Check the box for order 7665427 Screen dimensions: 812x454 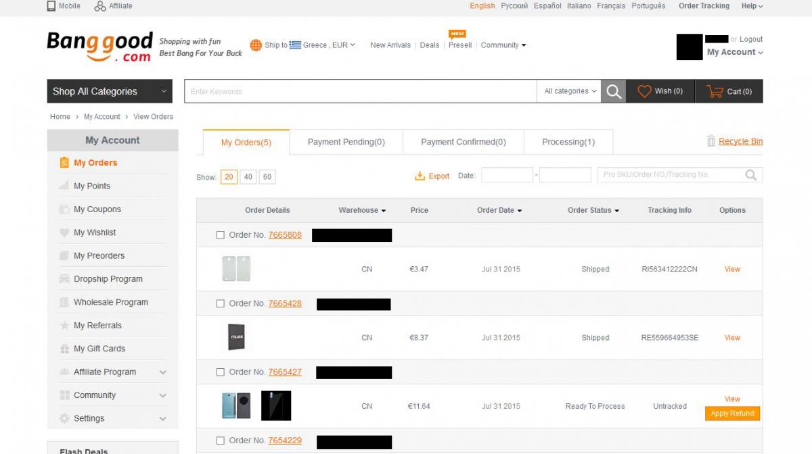pyautogui.click(x=221, y=372)
